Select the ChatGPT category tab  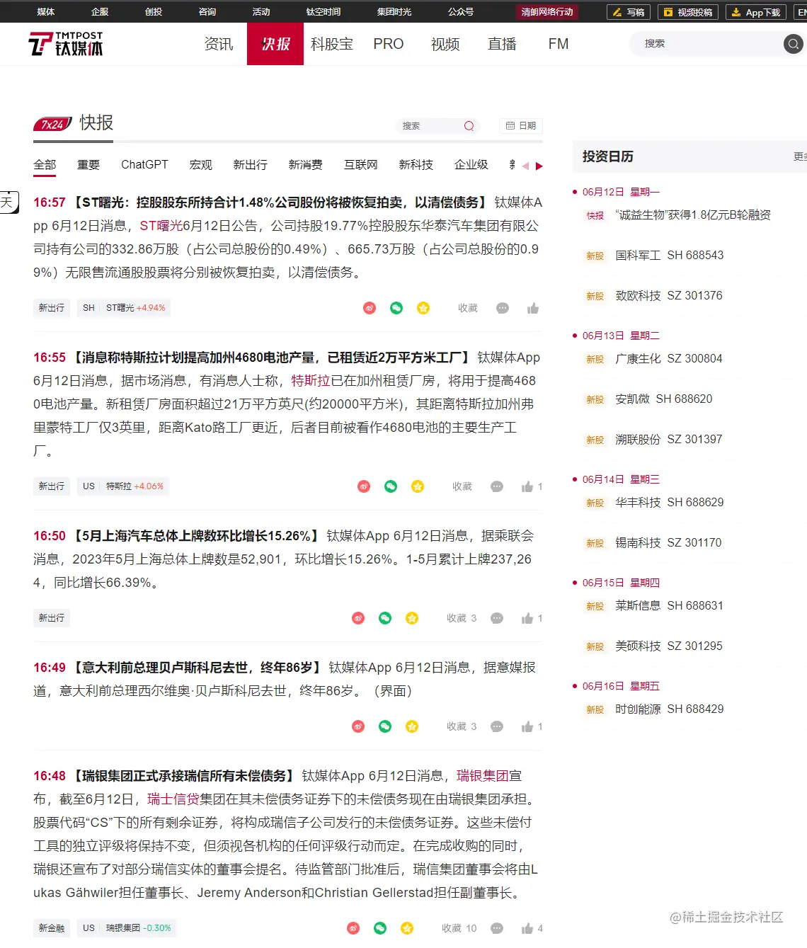(144, 164)
